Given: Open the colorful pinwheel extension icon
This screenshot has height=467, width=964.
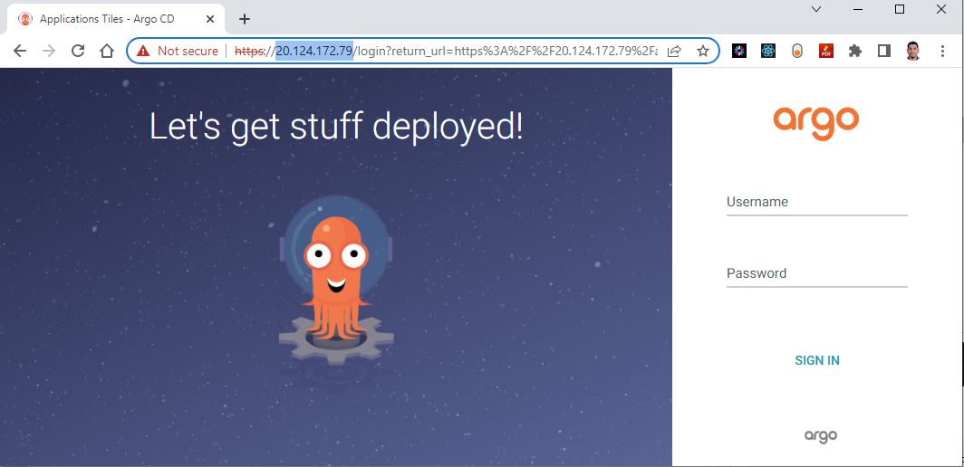Looking at the screenshot, I should click(739, 51).
